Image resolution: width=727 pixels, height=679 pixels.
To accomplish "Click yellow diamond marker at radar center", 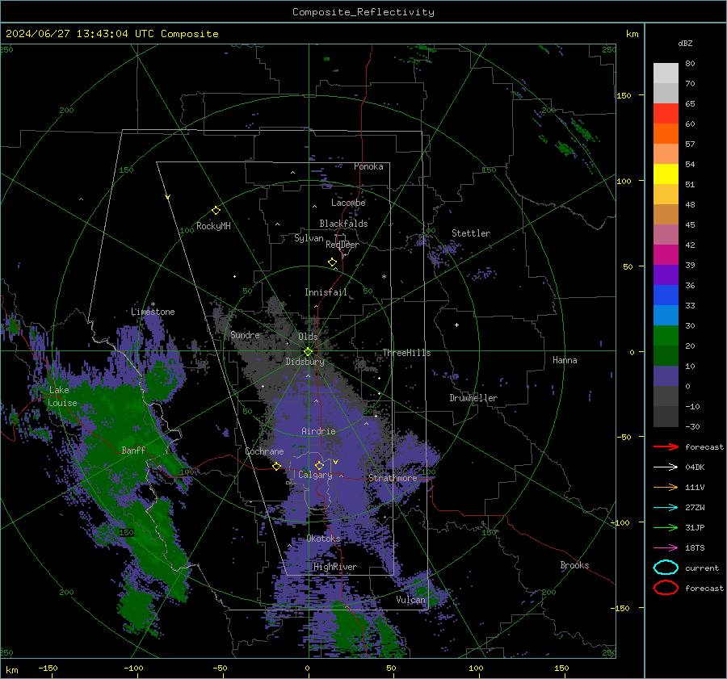I will (308, 352).
